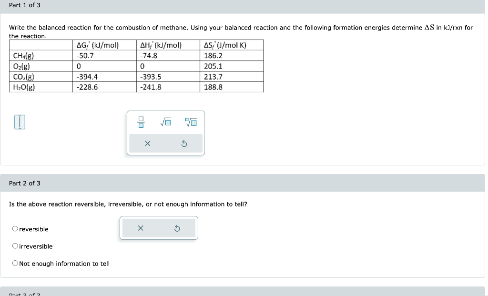
Task: Select the reversible radio button
Action: coord(15,229)
